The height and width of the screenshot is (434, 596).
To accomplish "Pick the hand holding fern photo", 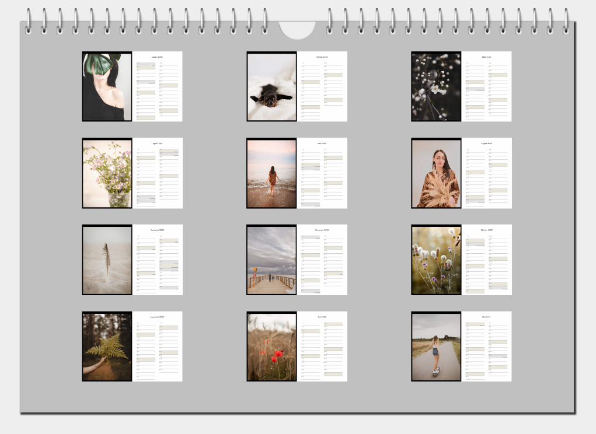I will click(107, 347).
